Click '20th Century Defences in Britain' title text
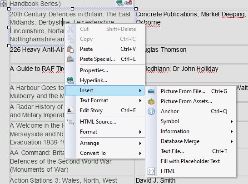This screenshot has width=248, height=184. tap(56, 14)
